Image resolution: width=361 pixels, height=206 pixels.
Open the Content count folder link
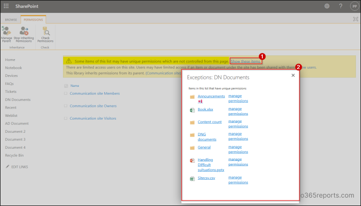pos(210,122)
